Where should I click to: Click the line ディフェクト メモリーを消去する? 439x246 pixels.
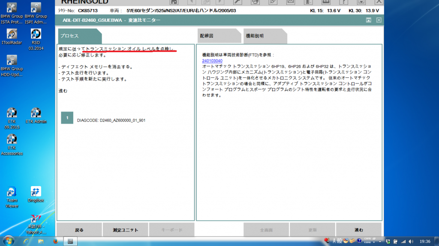click(x=96, y=67)
